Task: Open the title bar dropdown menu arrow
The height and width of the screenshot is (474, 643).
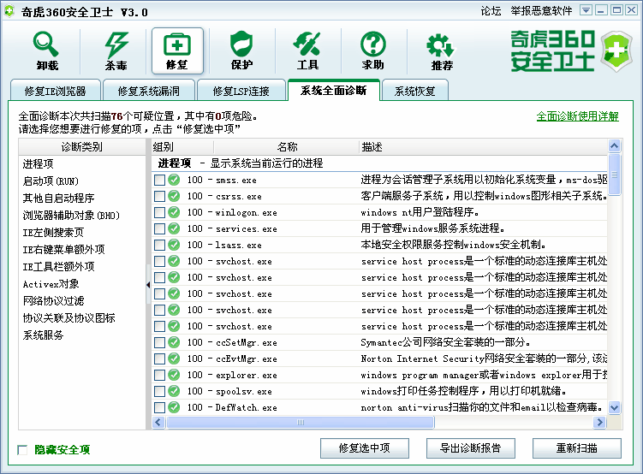Action: [x=586, y=10]
